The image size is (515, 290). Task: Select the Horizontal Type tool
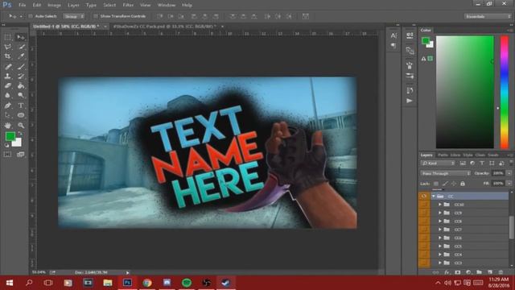pyautogui.click(x=21, y=106)
